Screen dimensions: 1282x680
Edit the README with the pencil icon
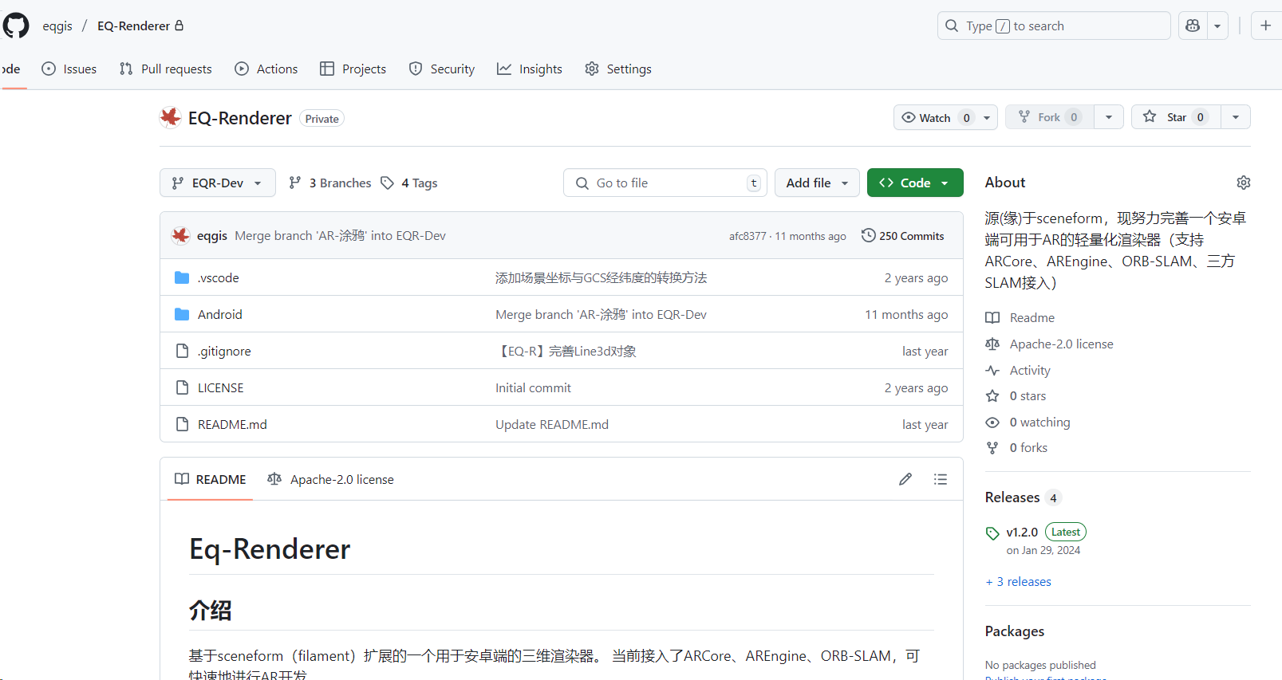click(x=905, y=479)
